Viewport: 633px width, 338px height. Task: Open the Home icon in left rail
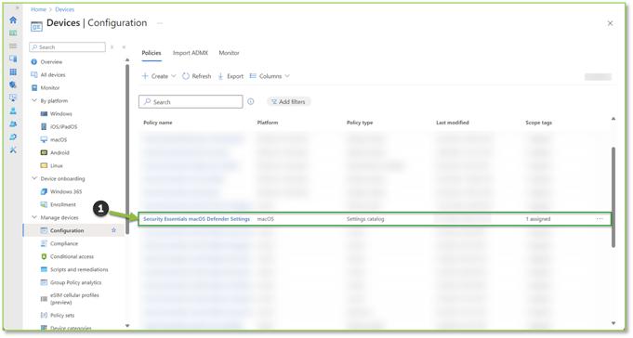click(x=13, y=19)
